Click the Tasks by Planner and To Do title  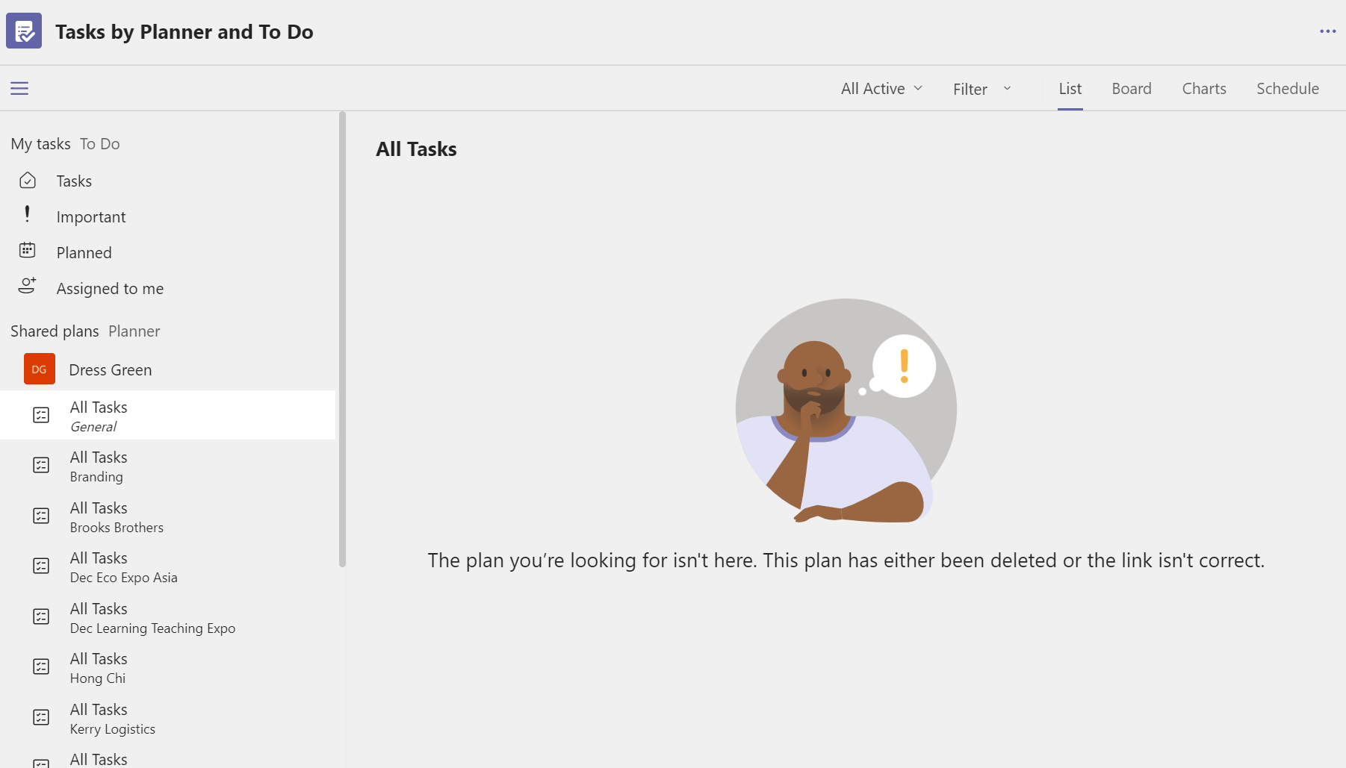pos(184,32)
